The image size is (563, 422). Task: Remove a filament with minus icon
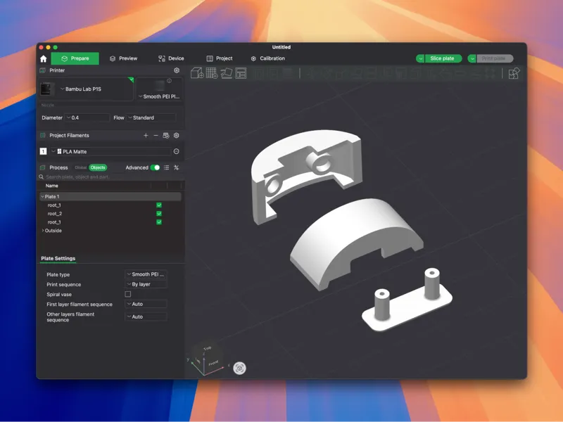pos(156,135)
